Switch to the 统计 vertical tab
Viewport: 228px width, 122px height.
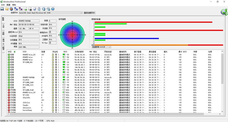3,26
